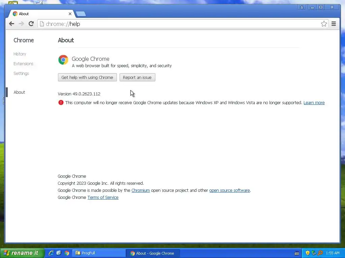This screenshot has height=258, width=345.
Task: Open Extensions from the sidebar
Action: (23, 63)
